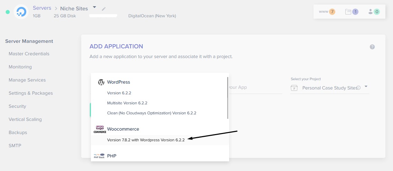Open Backups section

[18, 132]
